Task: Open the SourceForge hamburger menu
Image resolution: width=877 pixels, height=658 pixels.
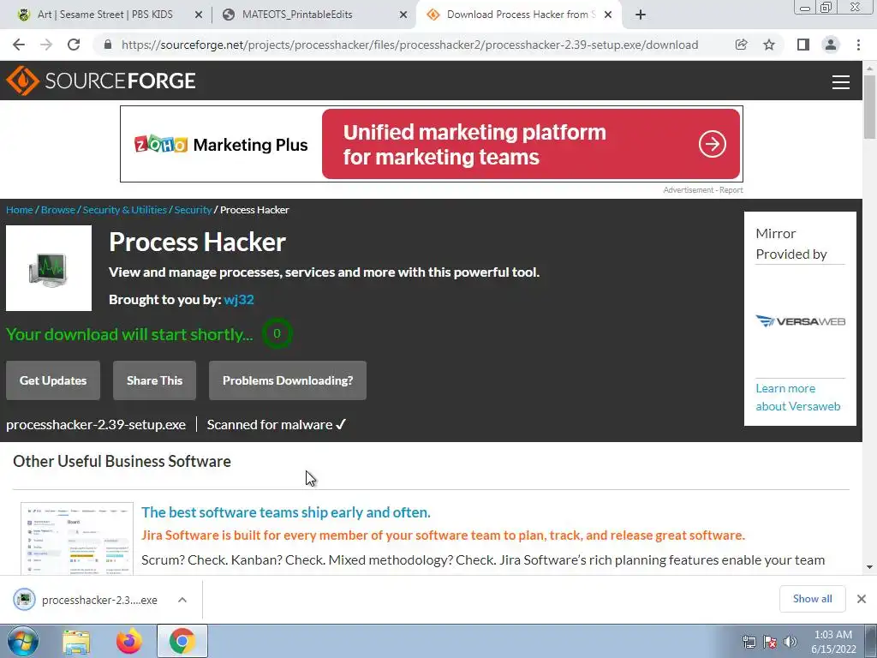Action: (x=841, y=82)
